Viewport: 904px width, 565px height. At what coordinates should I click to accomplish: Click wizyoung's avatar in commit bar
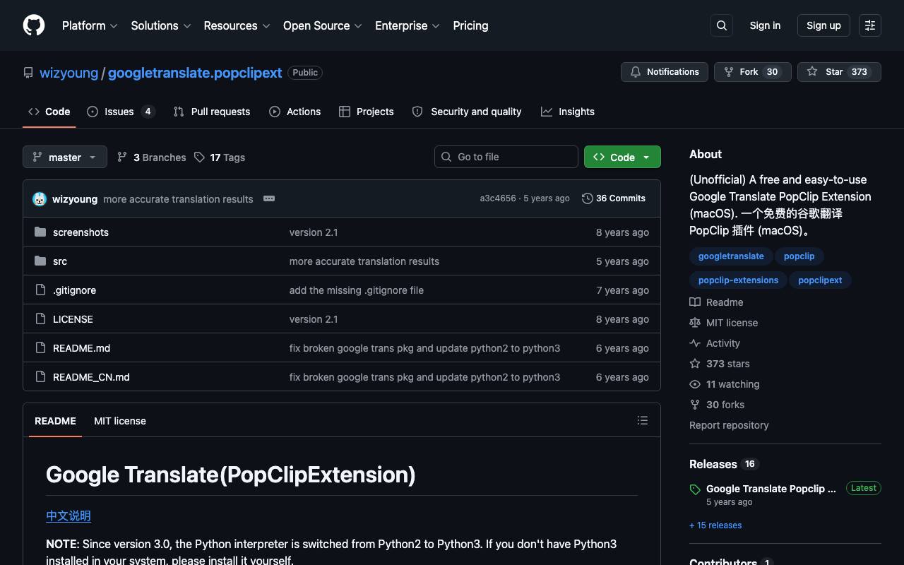pyautogui.click(x=40, y=199)
